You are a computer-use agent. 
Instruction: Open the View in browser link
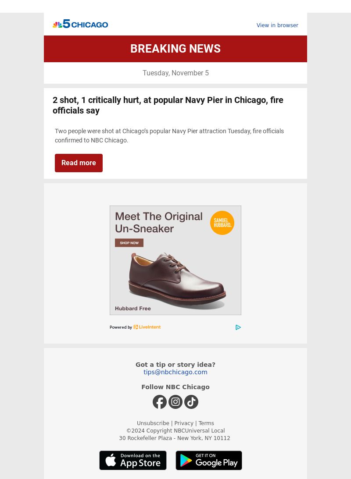(277, 25)
